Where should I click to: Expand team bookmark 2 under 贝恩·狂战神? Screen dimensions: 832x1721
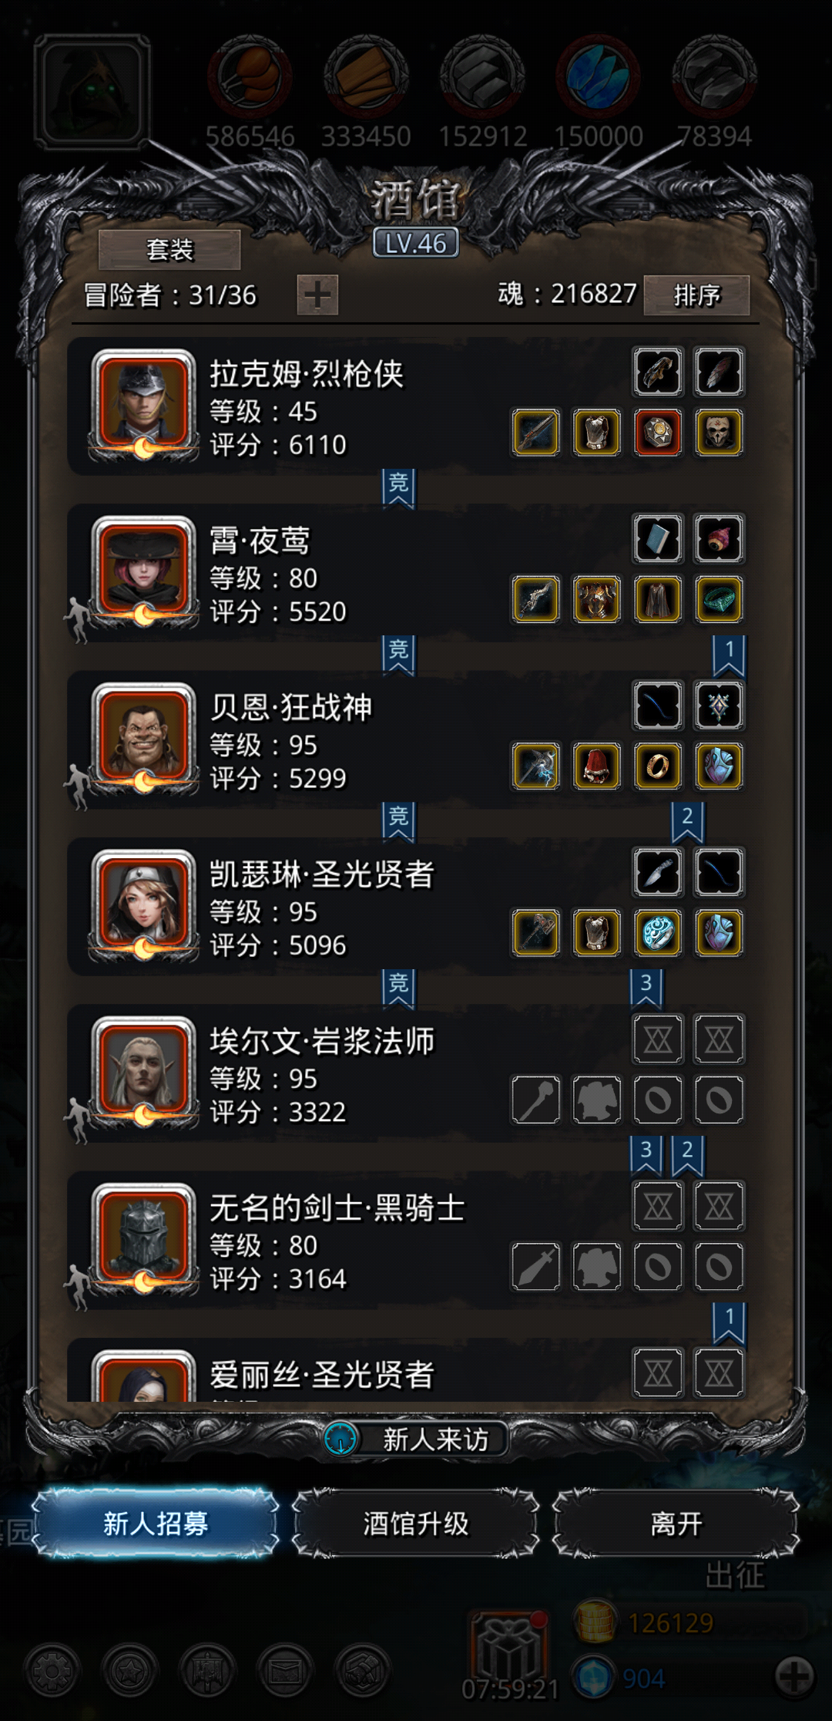coord(687,821)
